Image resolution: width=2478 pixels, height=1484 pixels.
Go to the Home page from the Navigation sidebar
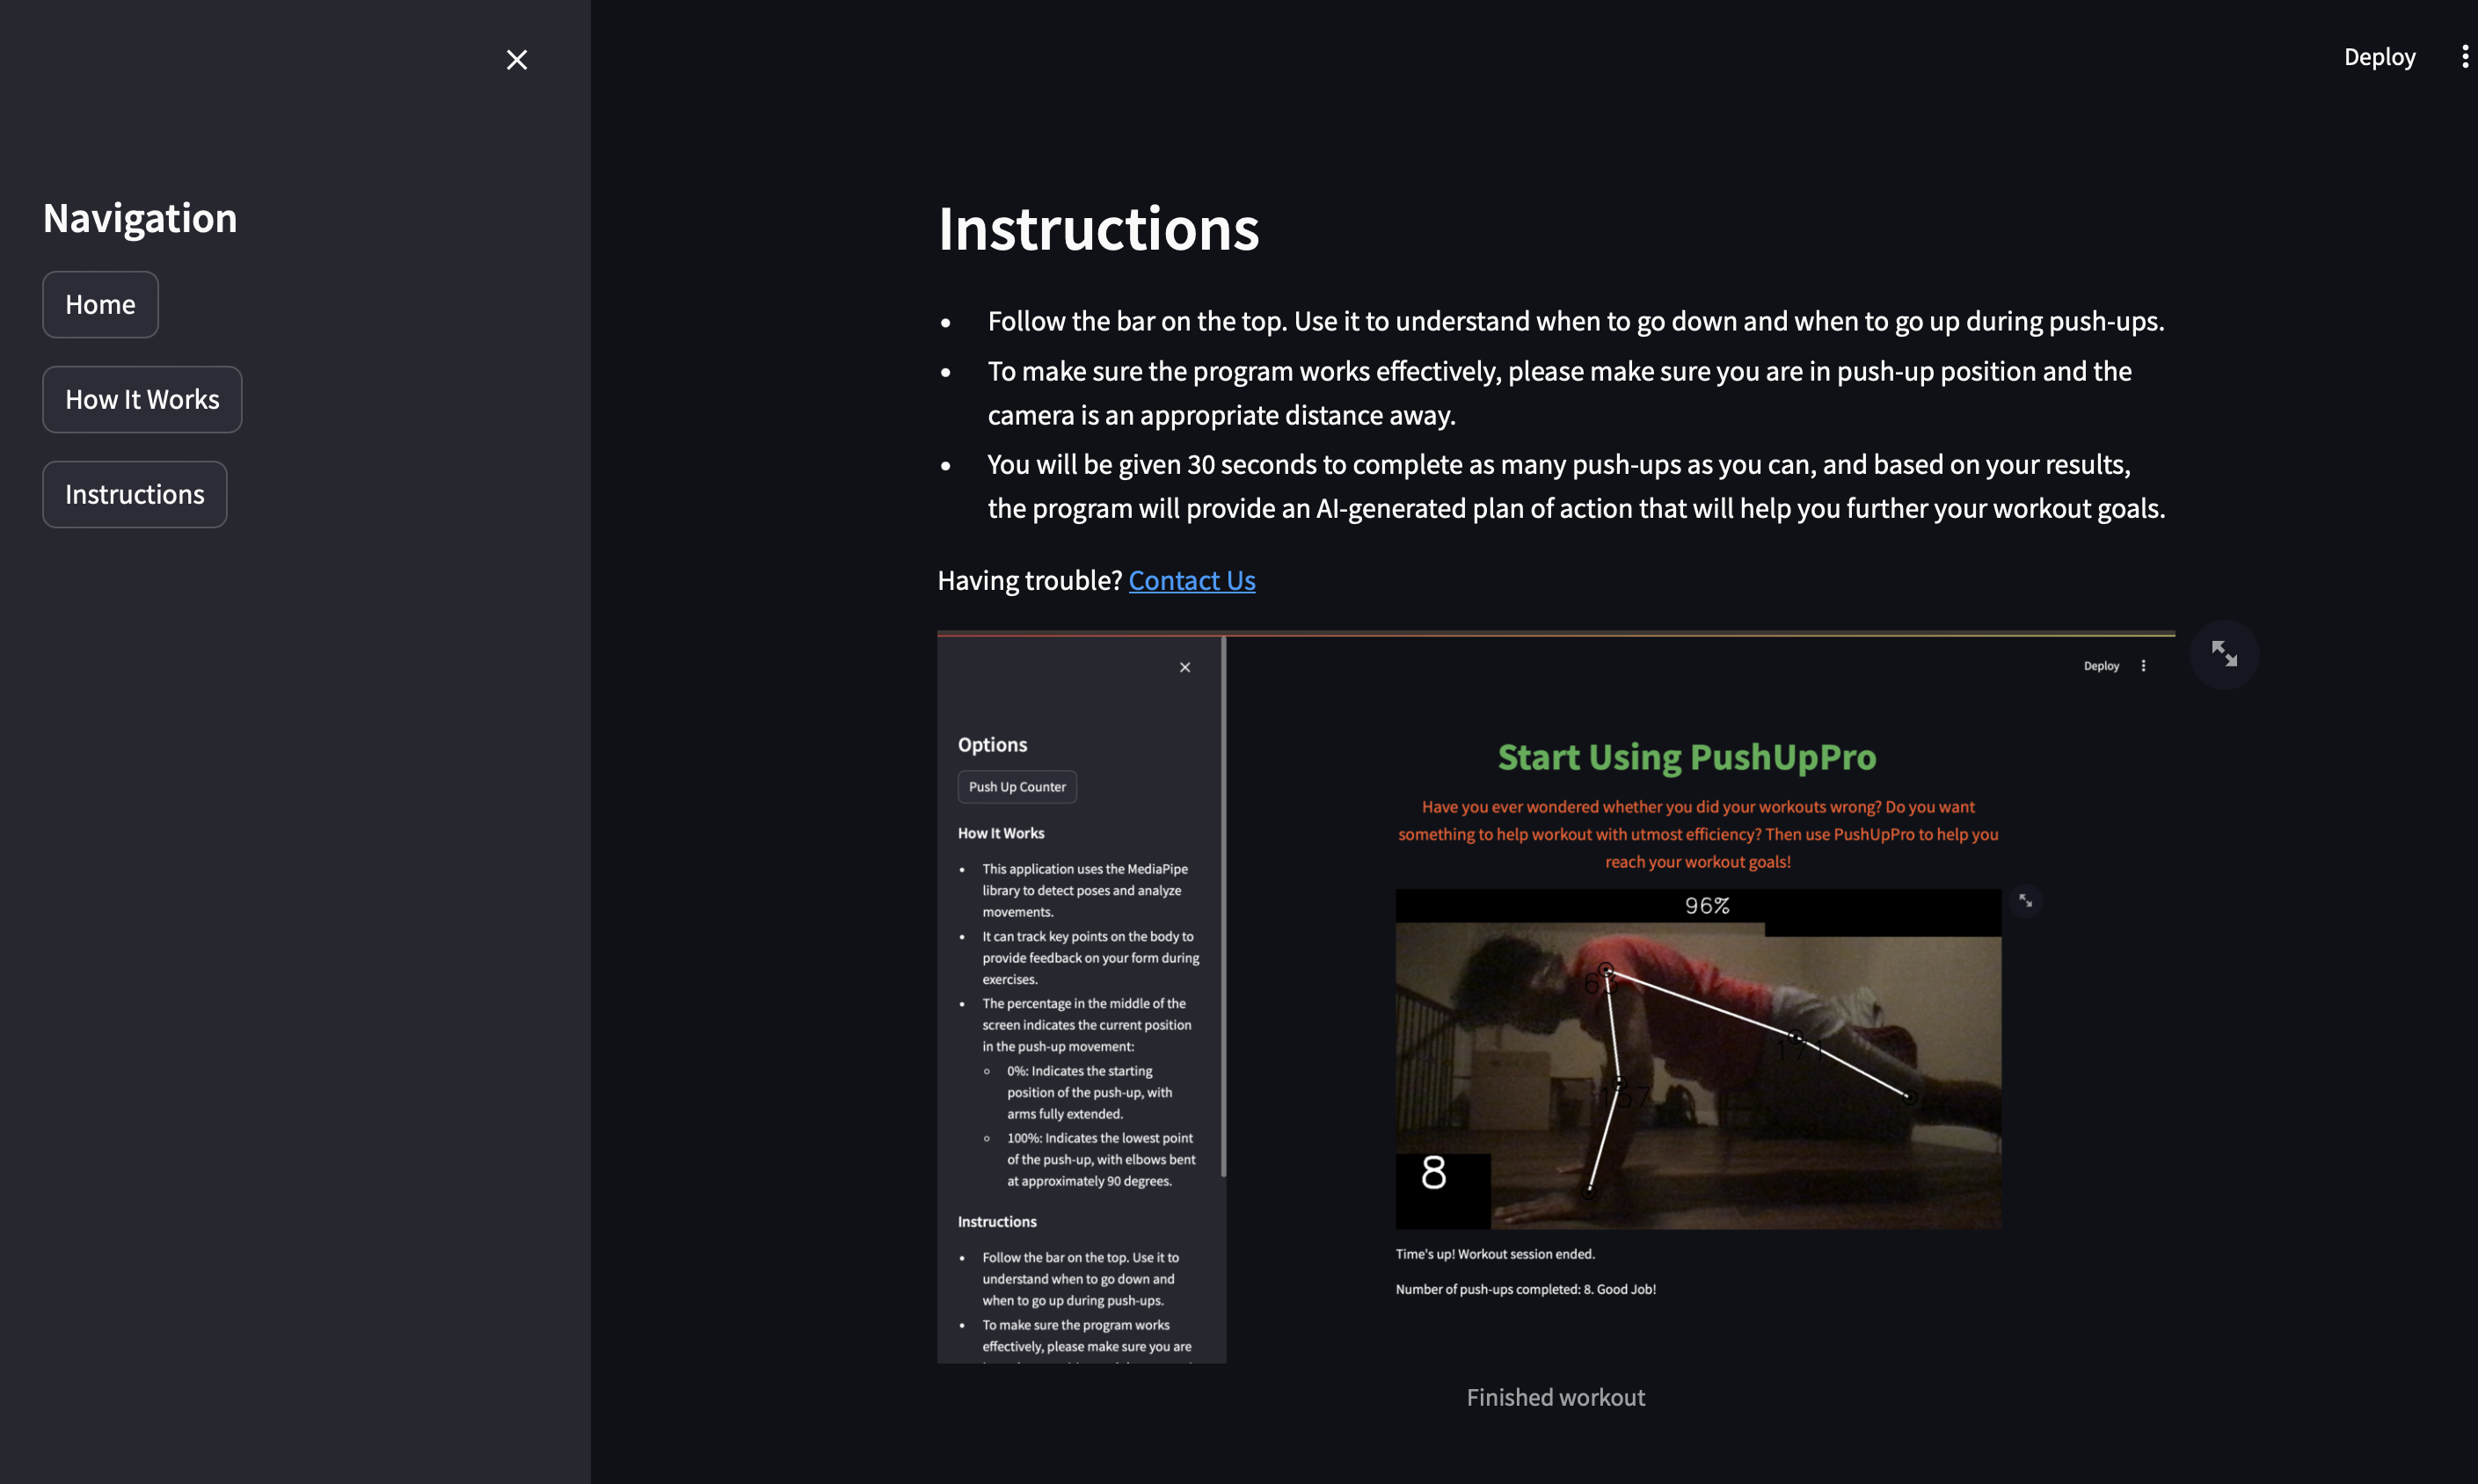(x=100, y=304)
